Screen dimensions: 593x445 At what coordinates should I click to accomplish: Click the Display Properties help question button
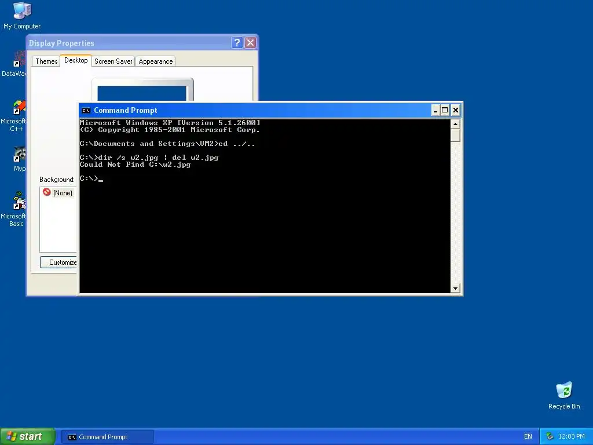click(x=237, y=43)
